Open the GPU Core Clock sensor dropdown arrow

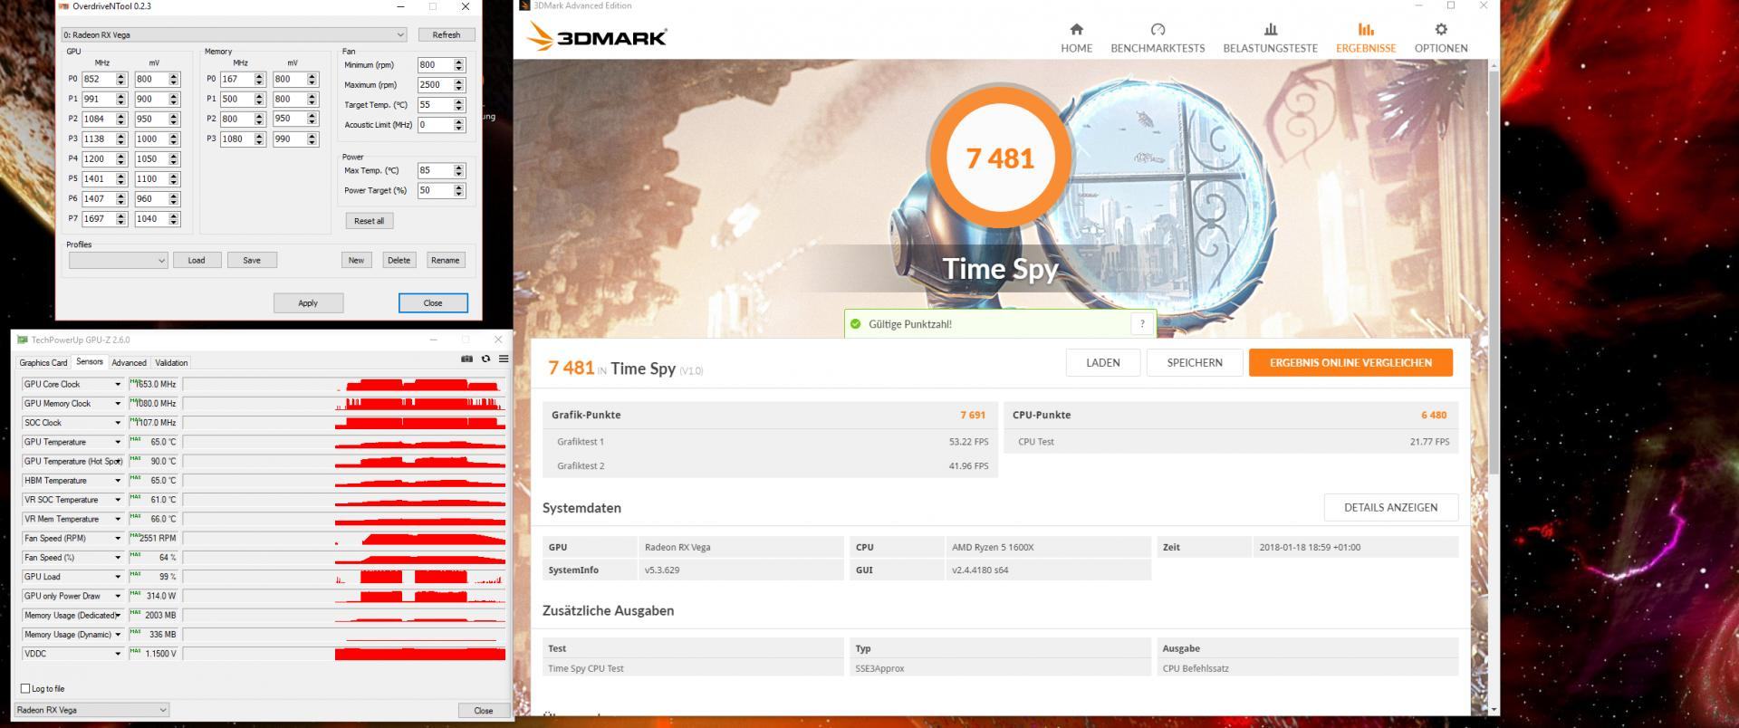(117, 384)
